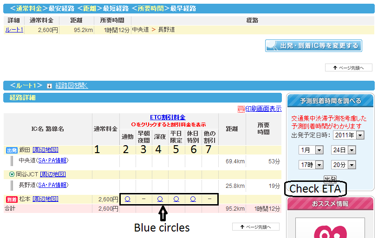This screenshot has height=238, width=378.
Task: Open SA・PA情報 for 長野道
Action: pyautogui.click(x=52, y=185)
